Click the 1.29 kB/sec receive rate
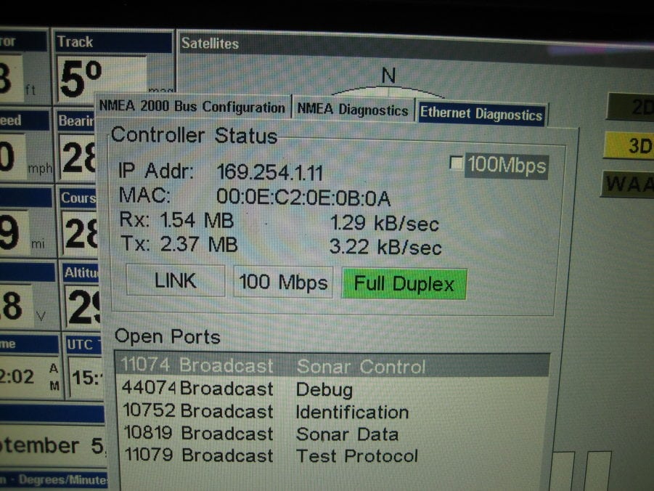 coord(384,224)
